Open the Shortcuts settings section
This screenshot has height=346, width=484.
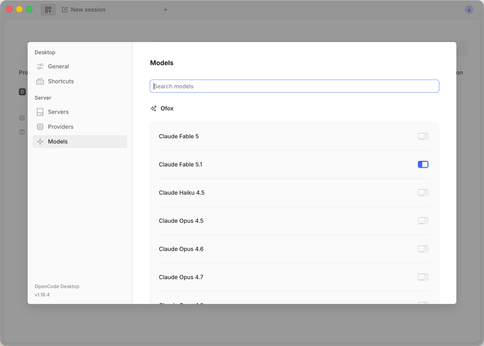tap(80, 81)
